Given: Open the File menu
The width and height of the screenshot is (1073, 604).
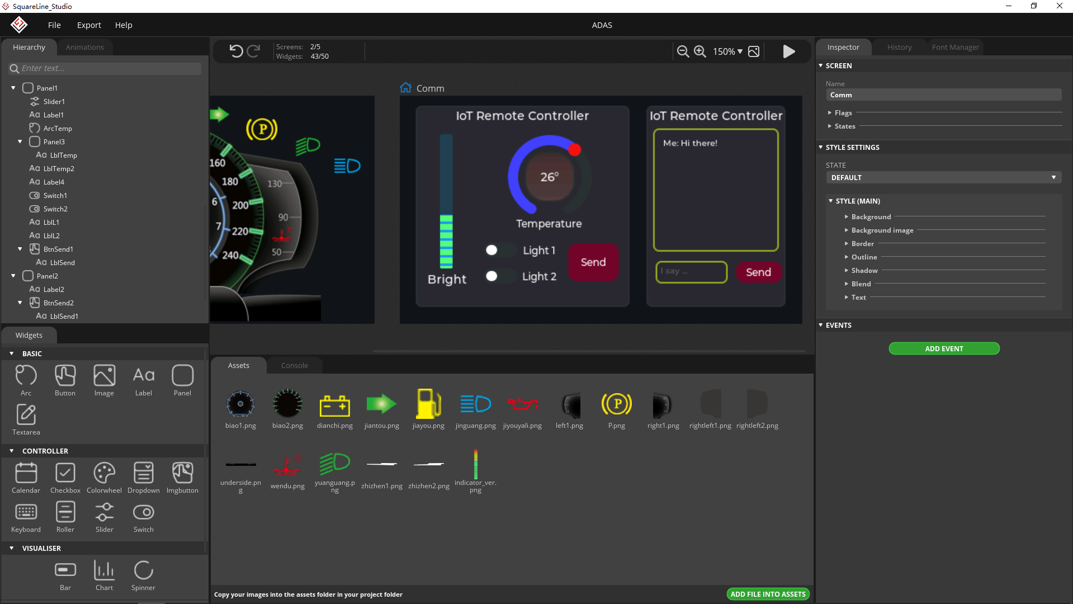Looking at the screenshot, I should (x=54, y=25).
